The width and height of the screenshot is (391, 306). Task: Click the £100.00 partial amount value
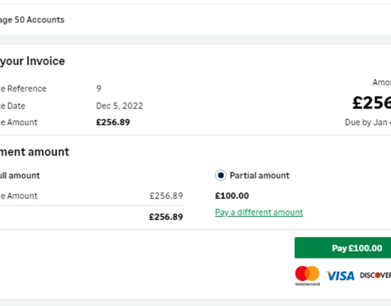pos(232,195)
